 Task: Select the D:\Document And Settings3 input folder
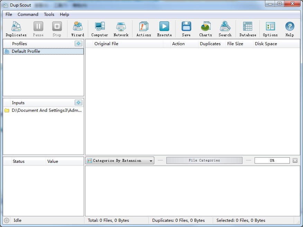pos(47,110)
